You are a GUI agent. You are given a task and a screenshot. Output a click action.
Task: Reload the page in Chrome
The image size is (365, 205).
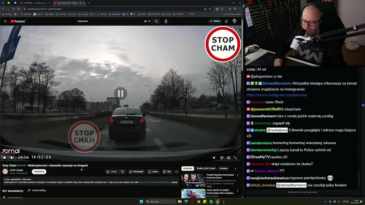click(x=13, y=9)
